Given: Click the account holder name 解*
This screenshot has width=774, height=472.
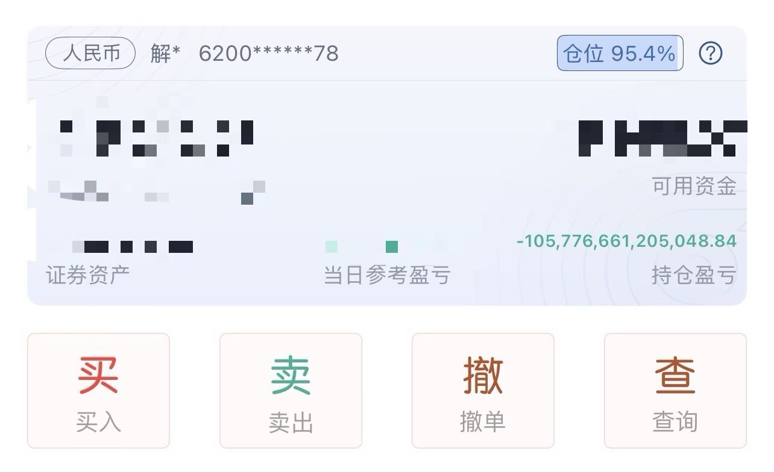Looking at the screenshot, I should [x=166, y=54].
